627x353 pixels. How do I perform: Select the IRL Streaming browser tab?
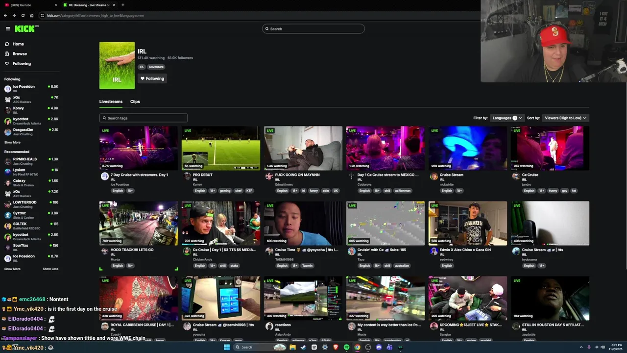coord(89,5)
